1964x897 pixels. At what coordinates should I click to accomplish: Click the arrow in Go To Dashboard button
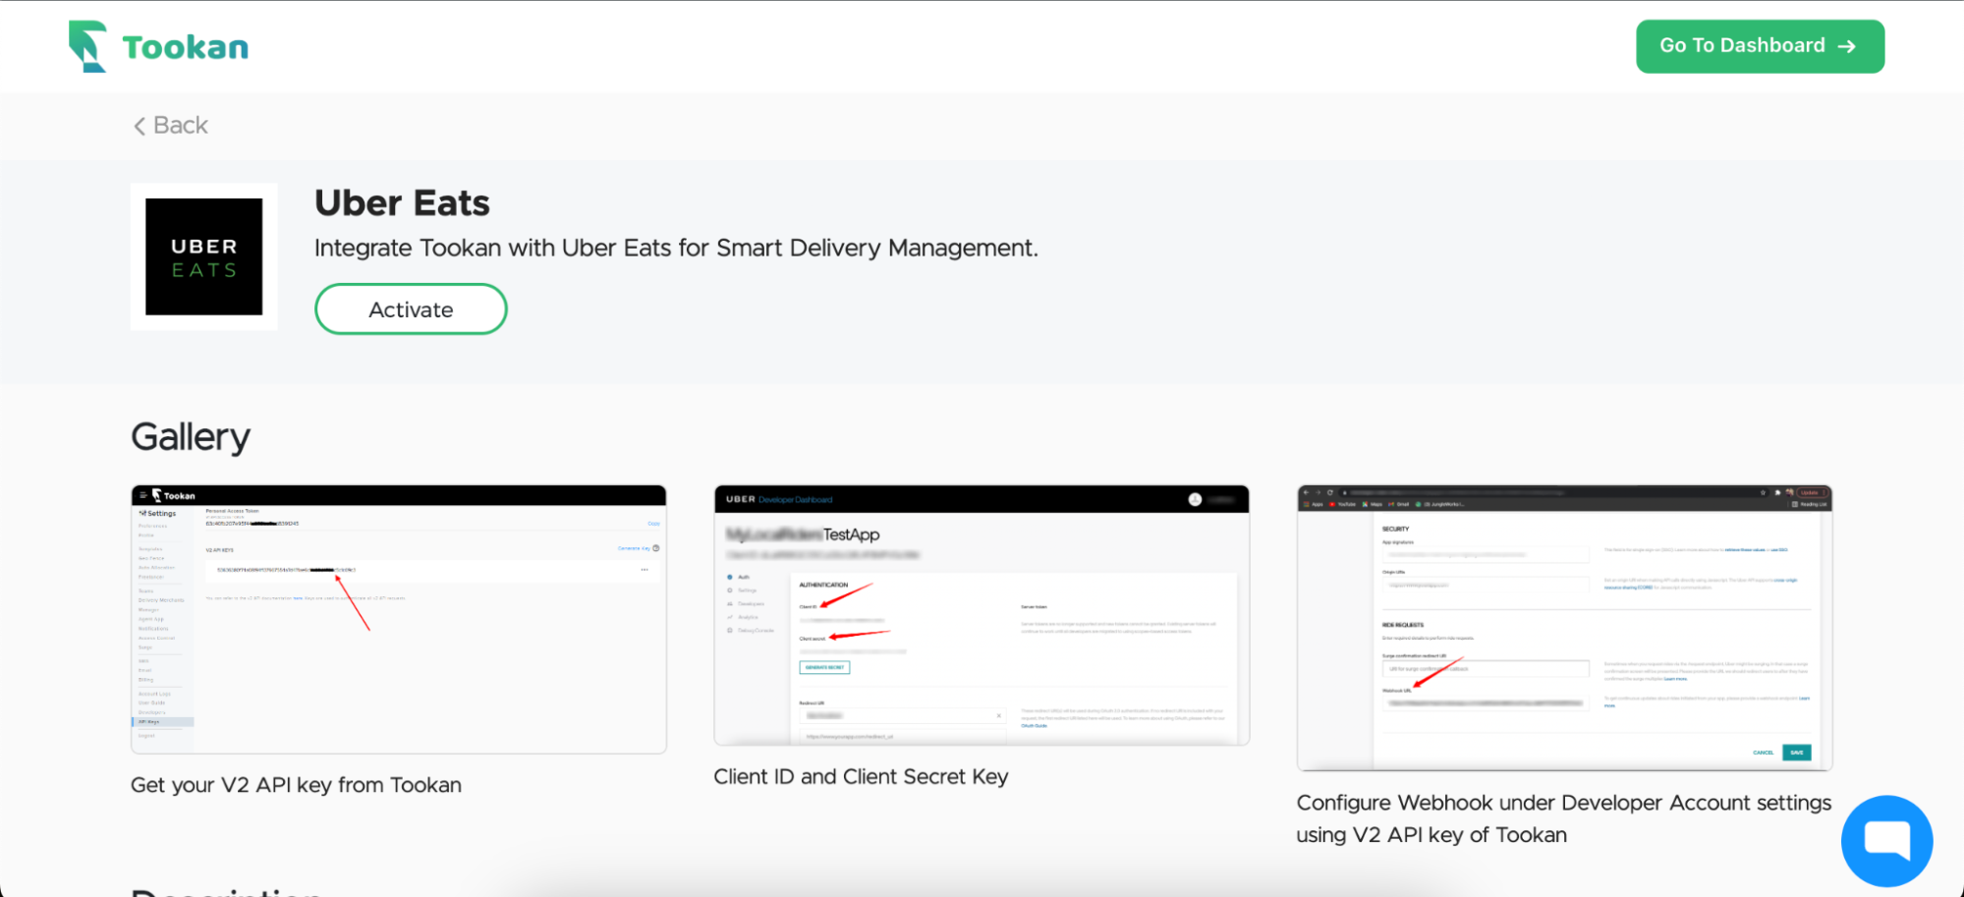click(1847, 46)
